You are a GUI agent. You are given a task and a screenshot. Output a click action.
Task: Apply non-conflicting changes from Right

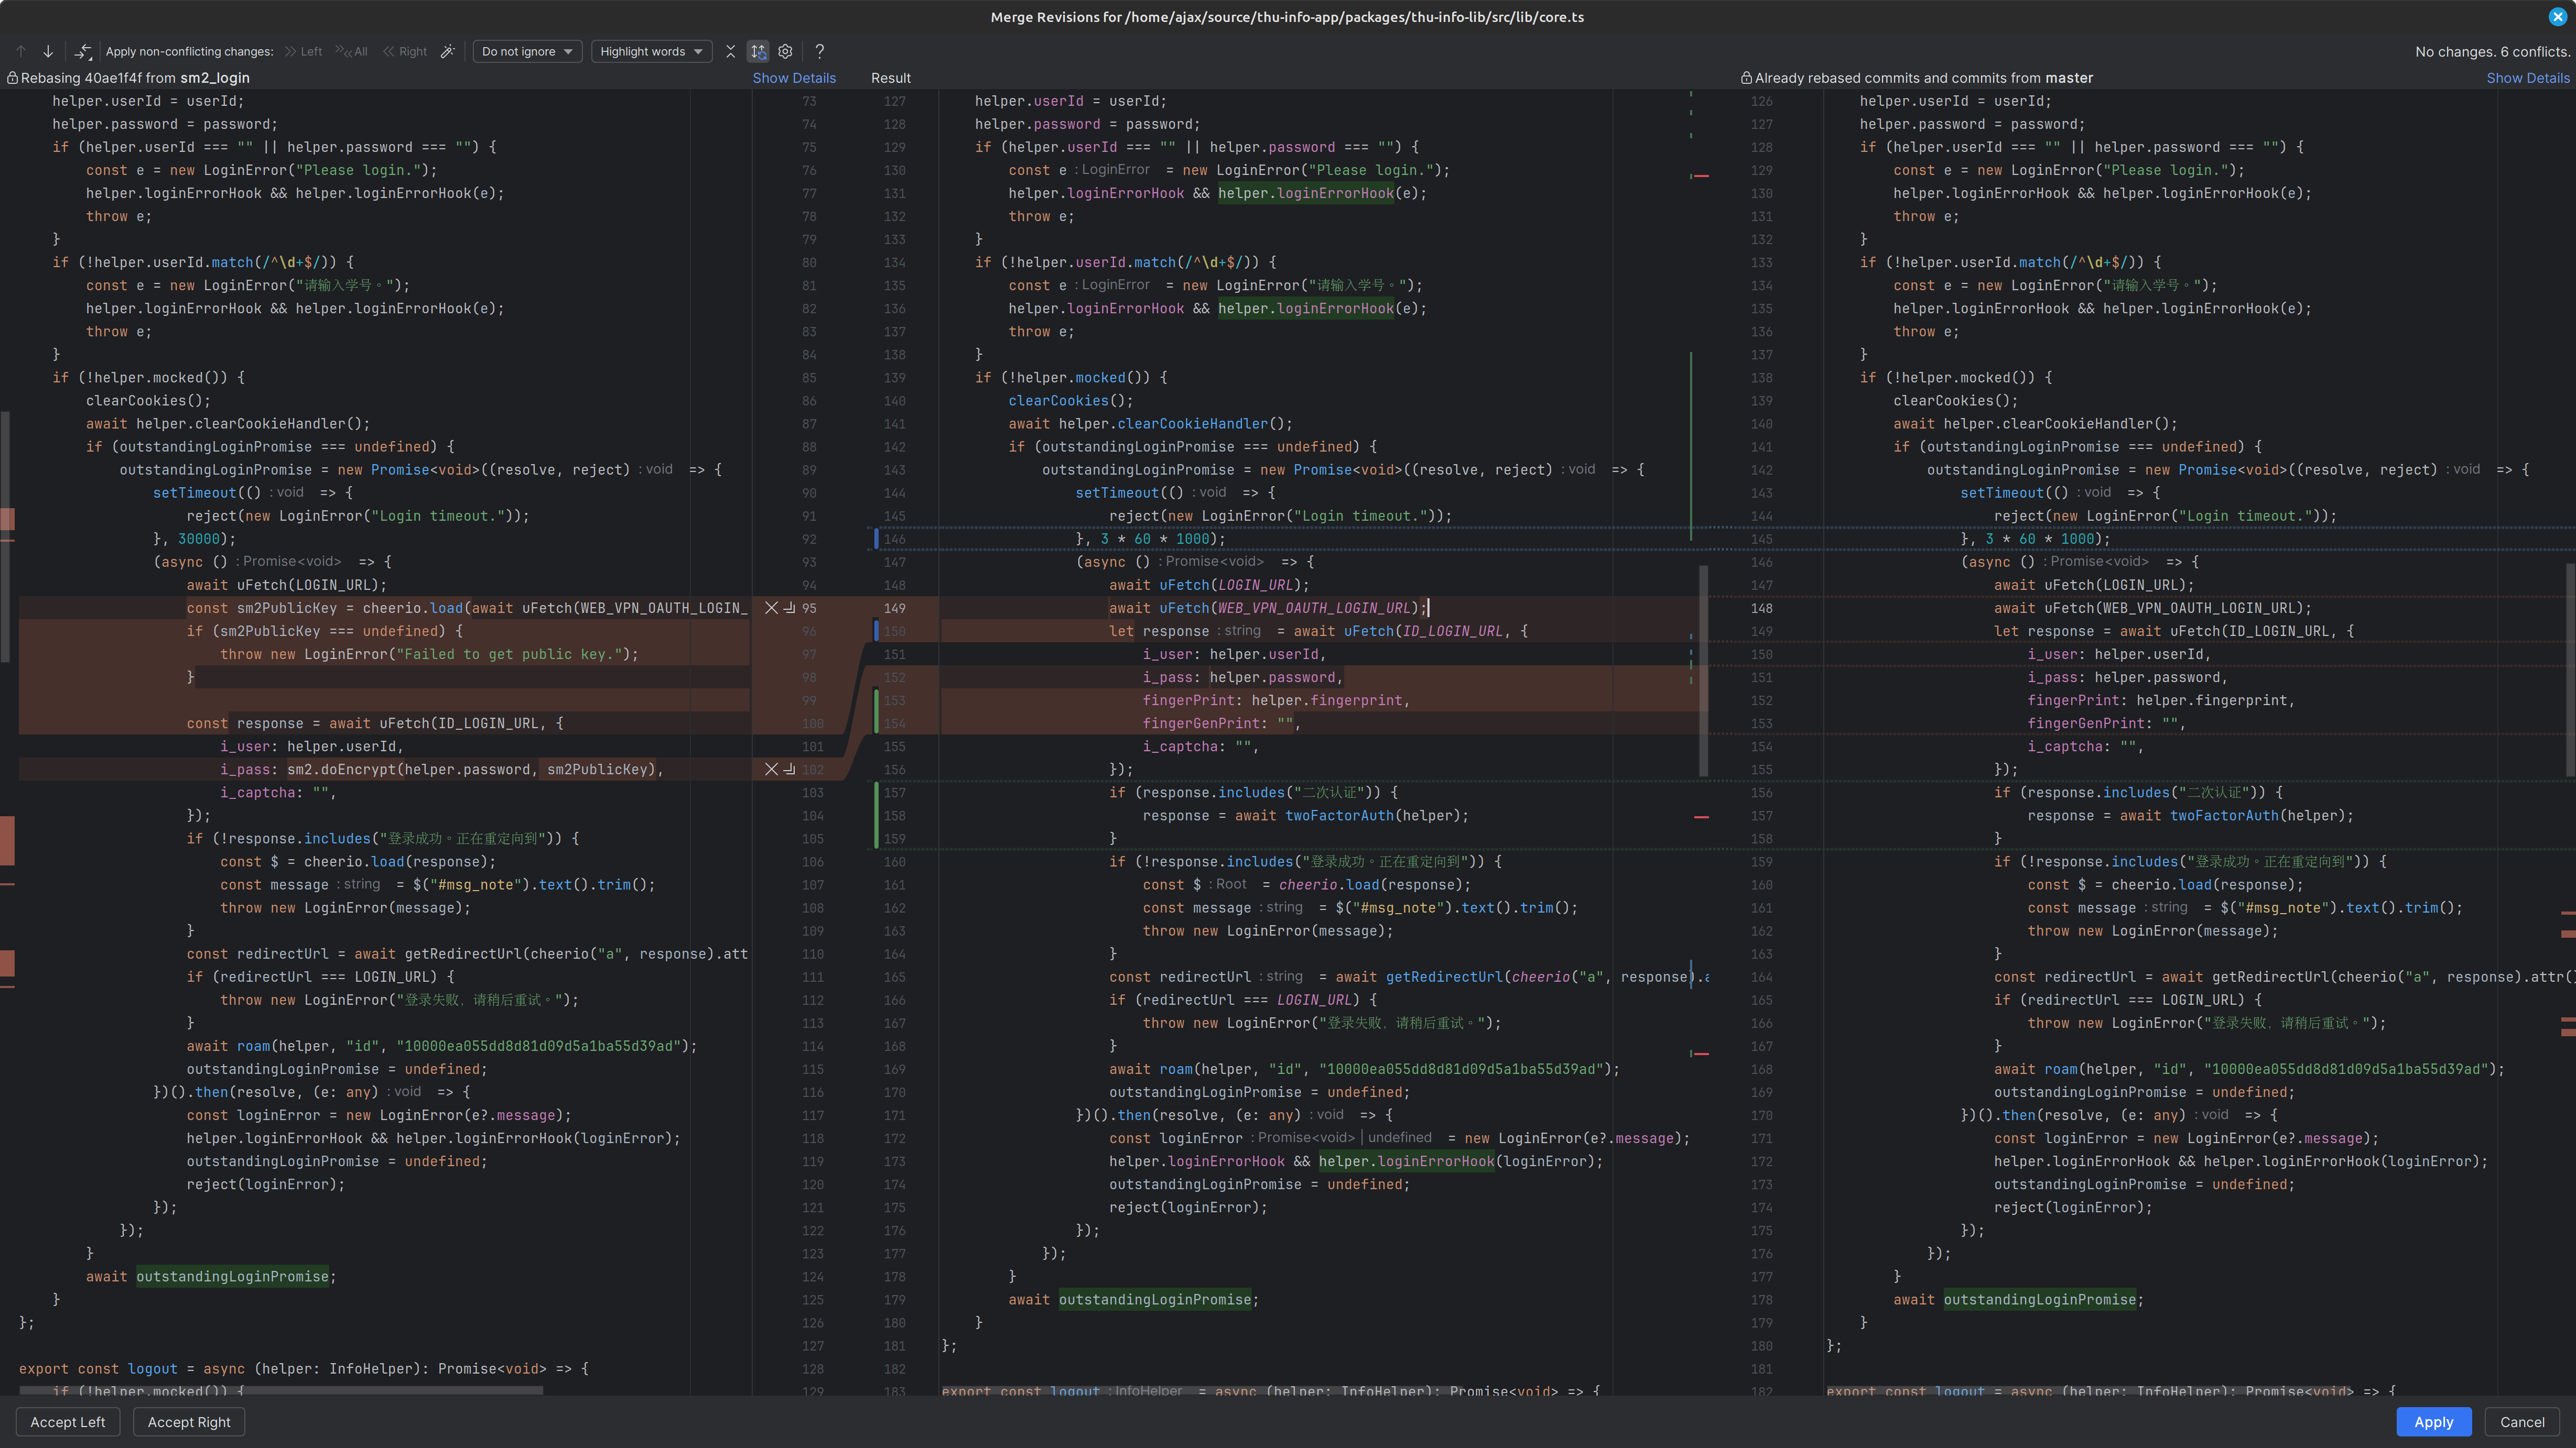click(x=405, y=51)
